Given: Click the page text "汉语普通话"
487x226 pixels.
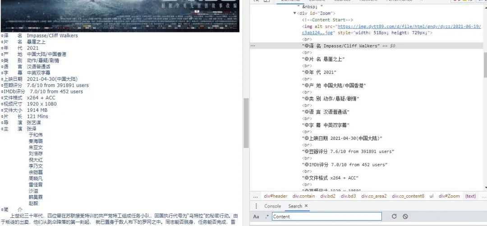Looking at the screenshot, I should coord(38,66).
